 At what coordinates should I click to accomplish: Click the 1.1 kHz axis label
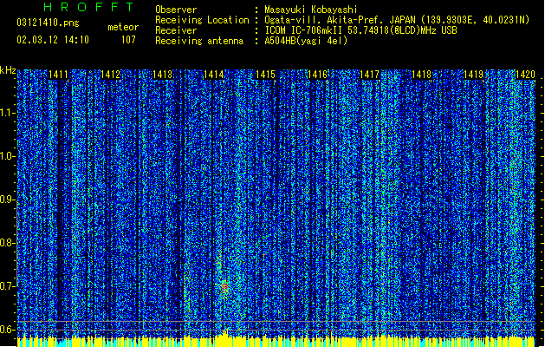coord(7,113)
